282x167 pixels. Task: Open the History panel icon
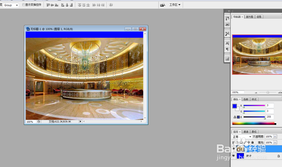tap(227, 18)
